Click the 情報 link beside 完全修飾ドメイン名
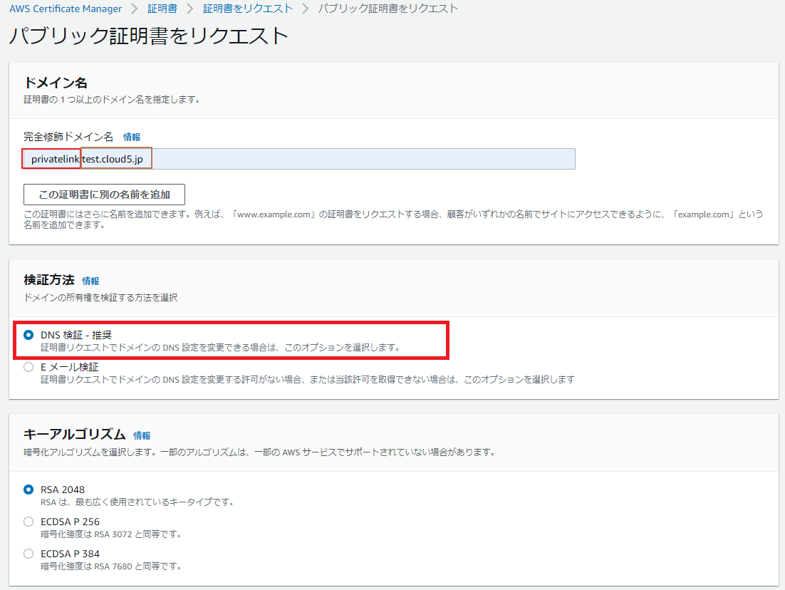The width and height of the screenshot is (785, 590). point(132,138)
